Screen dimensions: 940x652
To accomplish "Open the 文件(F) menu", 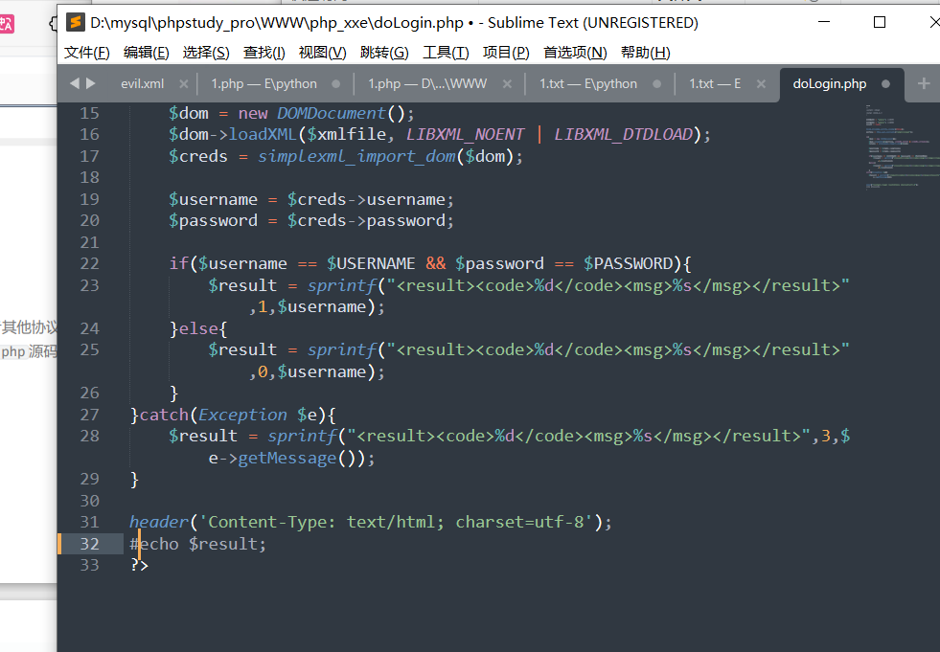I will point(86,52).
